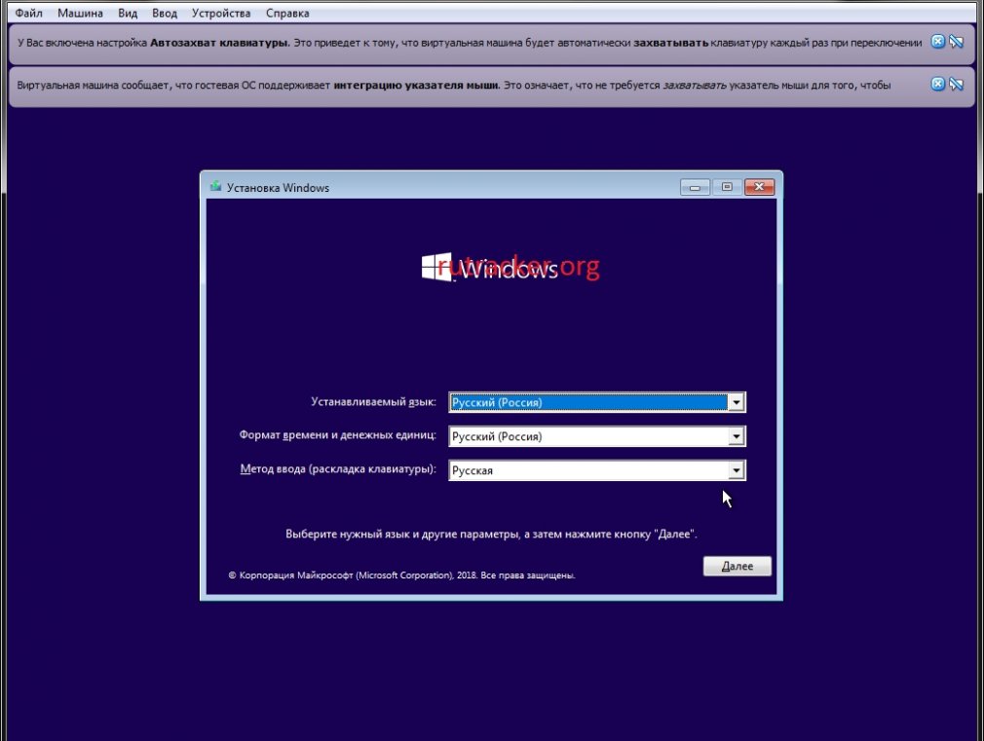984x741 pixels.
Task: Expand the Устанавливаемый язык dropdown arrow
Action: [737, 402]
